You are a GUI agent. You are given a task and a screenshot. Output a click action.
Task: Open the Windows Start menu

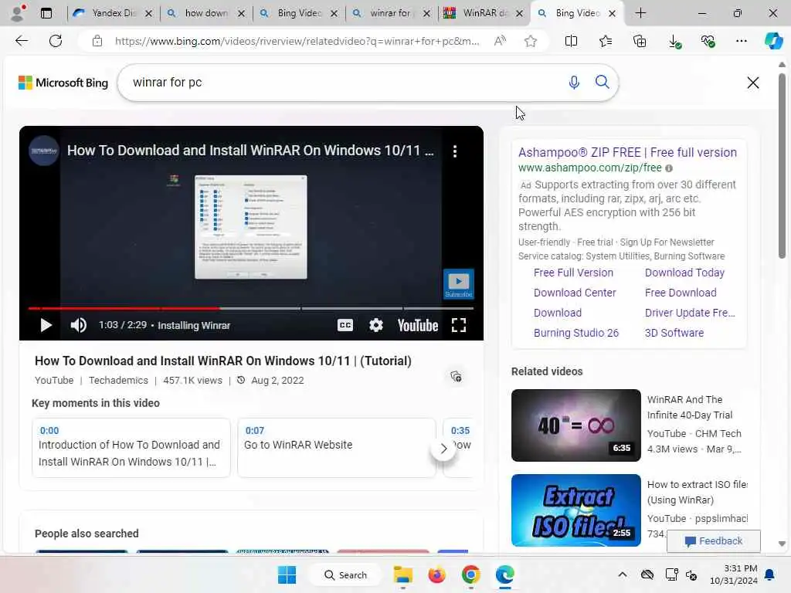pyautogui.click(x=287, y=574)
